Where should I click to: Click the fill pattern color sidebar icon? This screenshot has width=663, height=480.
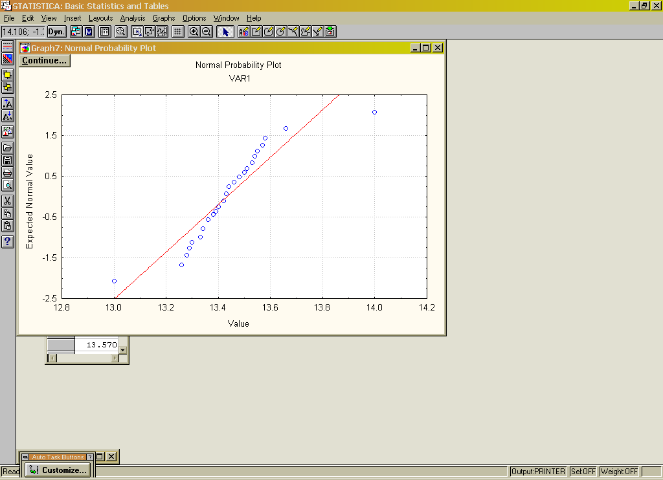click(8, 59)
